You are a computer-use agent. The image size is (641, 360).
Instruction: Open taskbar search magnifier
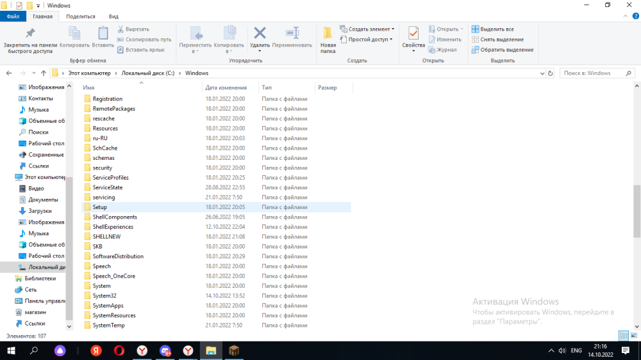pyautogui.click(x=34, y=350)
